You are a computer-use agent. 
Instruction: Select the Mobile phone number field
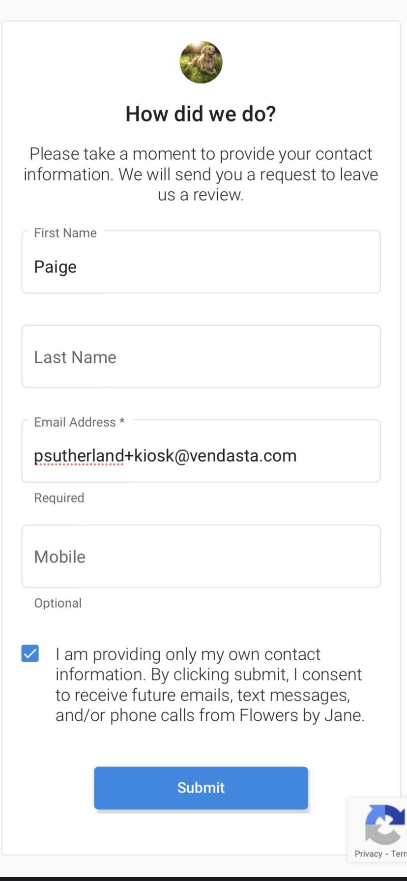(x=201, y=556)
